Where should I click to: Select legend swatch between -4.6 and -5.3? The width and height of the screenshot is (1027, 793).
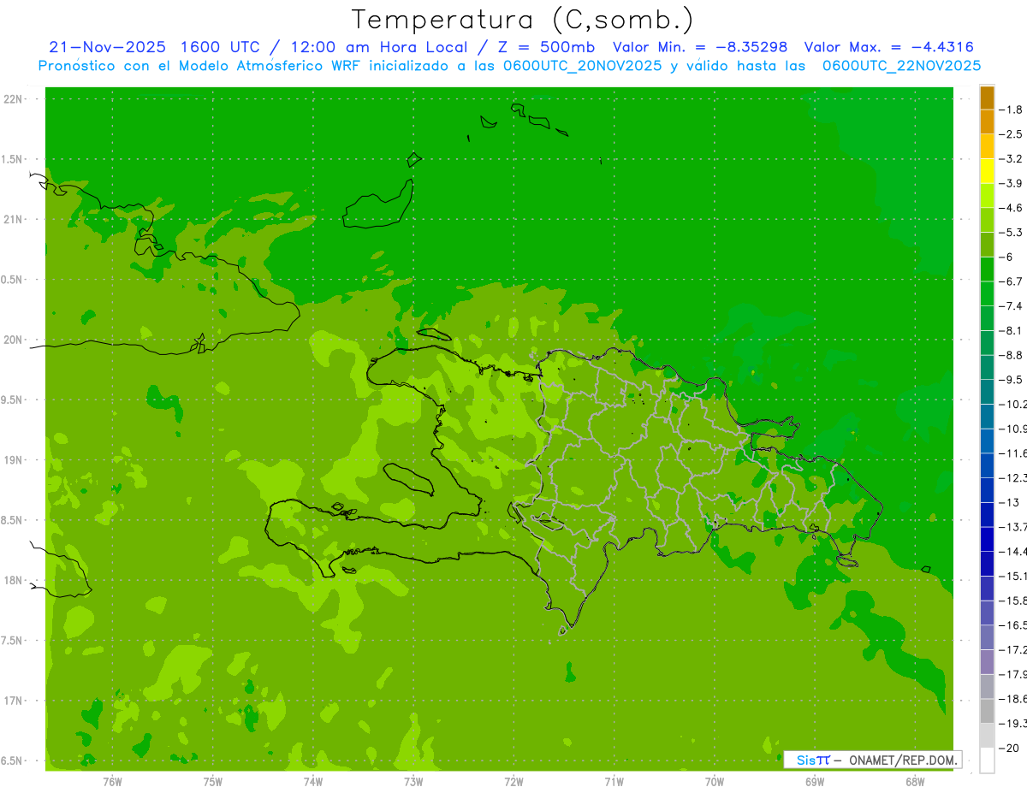(987, 220)
